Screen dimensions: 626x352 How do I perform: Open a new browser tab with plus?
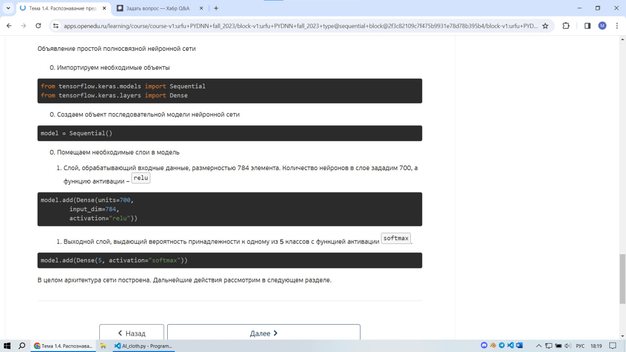pyautogui.click(x=216, y=8)
